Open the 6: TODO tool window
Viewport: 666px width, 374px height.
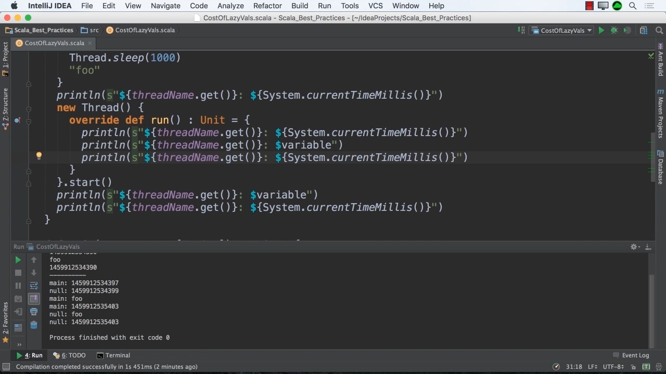coord(69,355)
